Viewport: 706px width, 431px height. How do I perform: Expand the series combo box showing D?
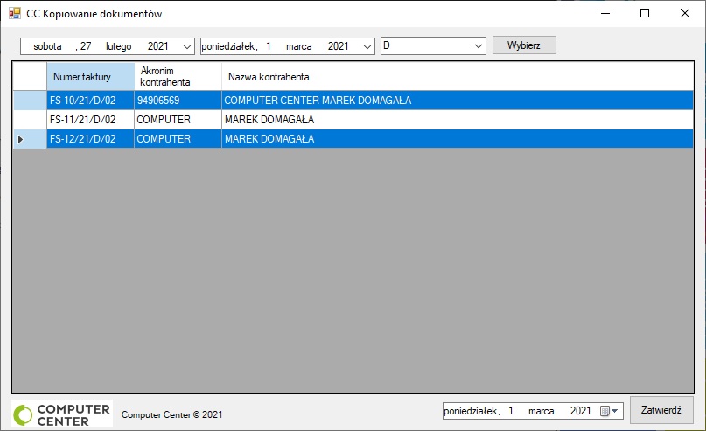click(479, 45)
